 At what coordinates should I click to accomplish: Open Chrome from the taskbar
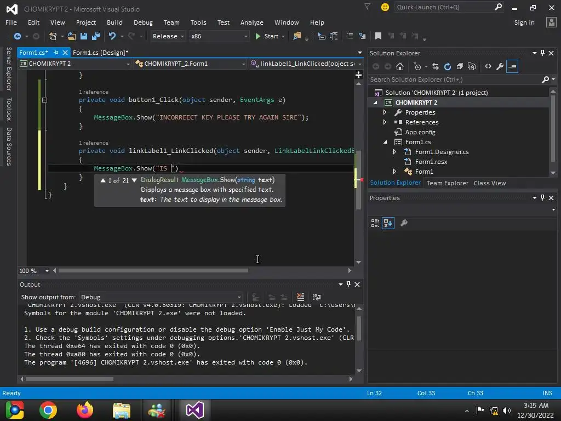click(x=48, y=410)
